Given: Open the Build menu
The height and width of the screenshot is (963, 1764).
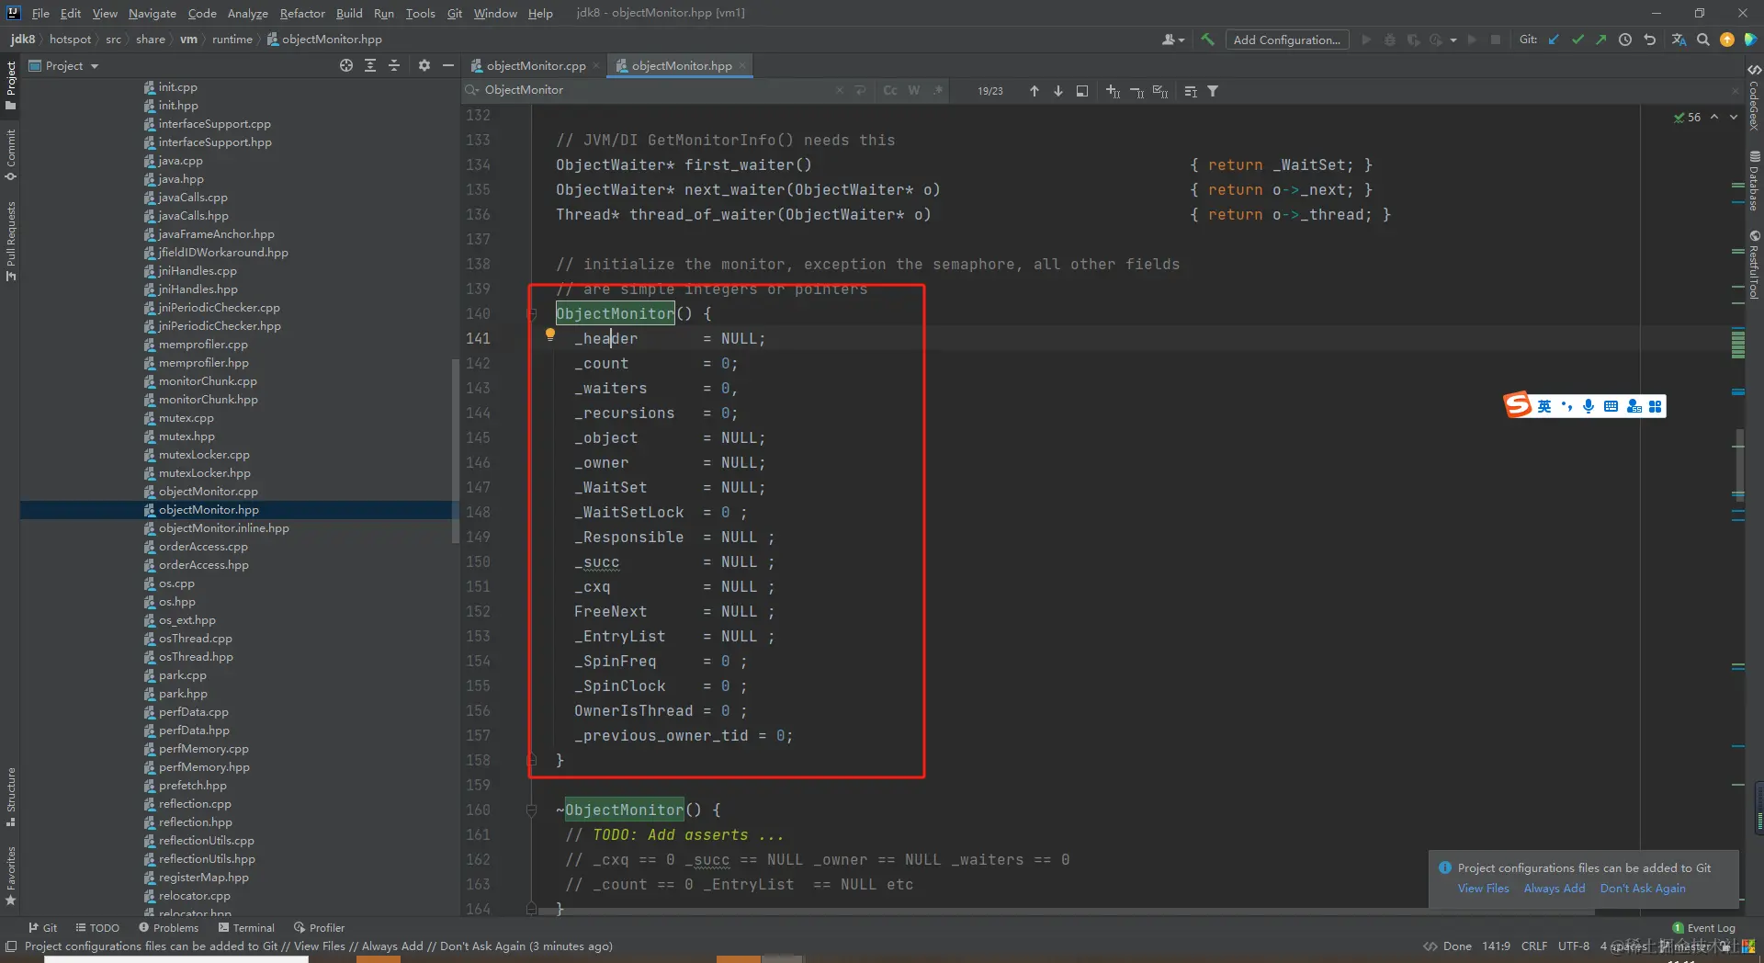Looking at the screenshot, I should pyautogui.click(x=349, y=13).
